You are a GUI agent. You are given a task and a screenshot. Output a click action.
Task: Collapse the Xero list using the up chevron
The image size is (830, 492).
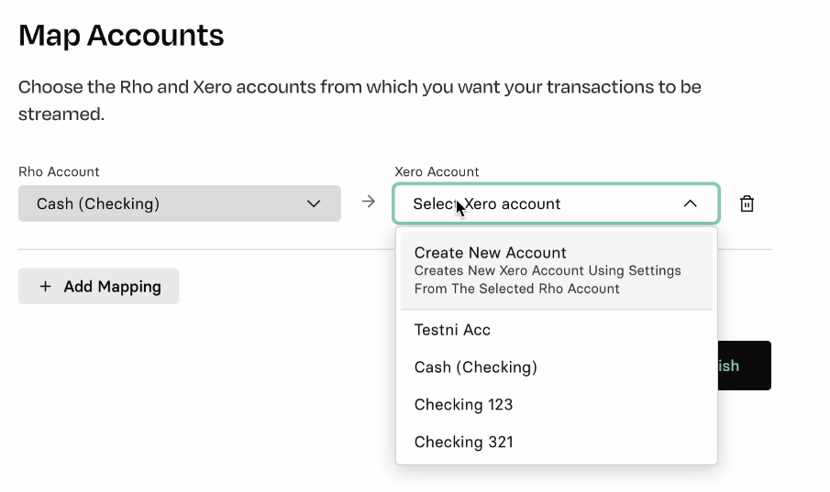point(690,203)
